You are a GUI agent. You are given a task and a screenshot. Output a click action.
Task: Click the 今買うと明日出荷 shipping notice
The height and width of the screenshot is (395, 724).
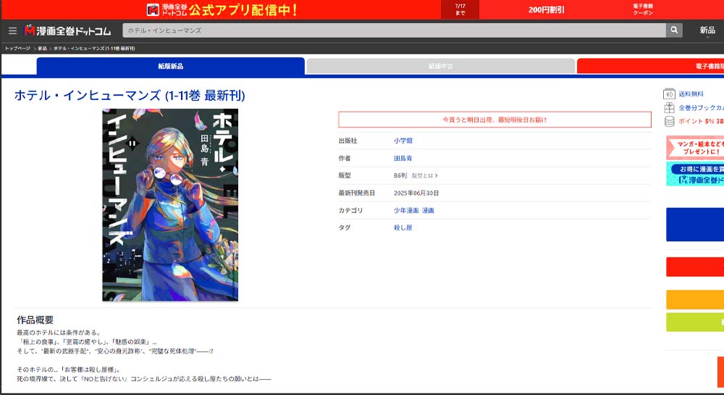(494, 120)
